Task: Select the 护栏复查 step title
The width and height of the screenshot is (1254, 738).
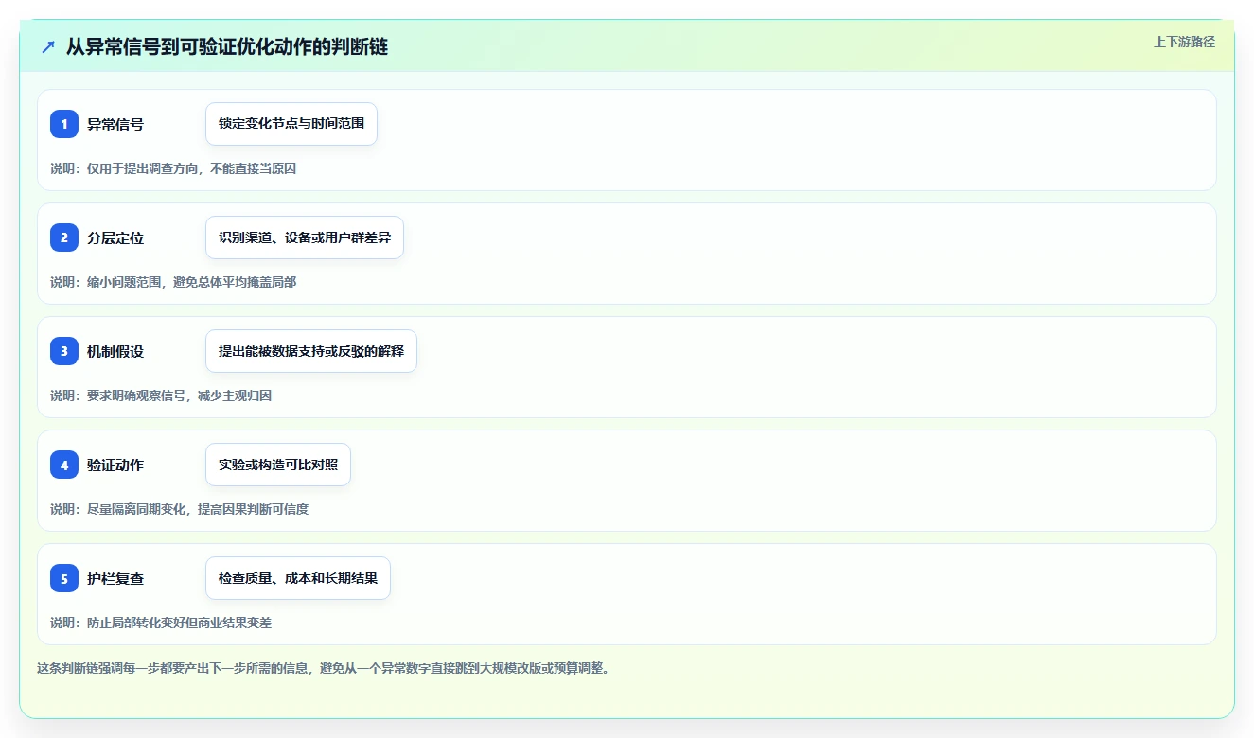Action: [115, 578]
